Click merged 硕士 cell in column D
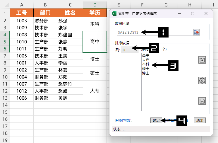 pos(95,73)
